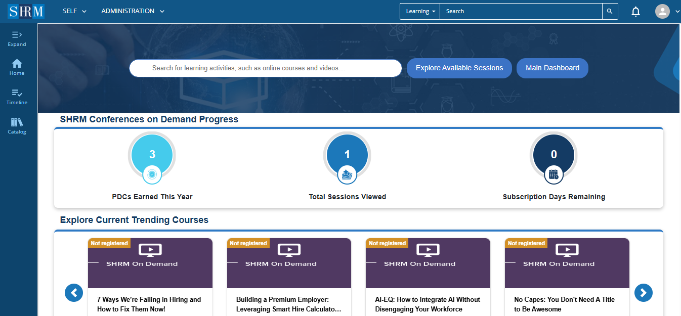Click 'SHRM Conferences on Demand Progress' heading
This screenshot has width=681, height=316.
pos(149,119)
